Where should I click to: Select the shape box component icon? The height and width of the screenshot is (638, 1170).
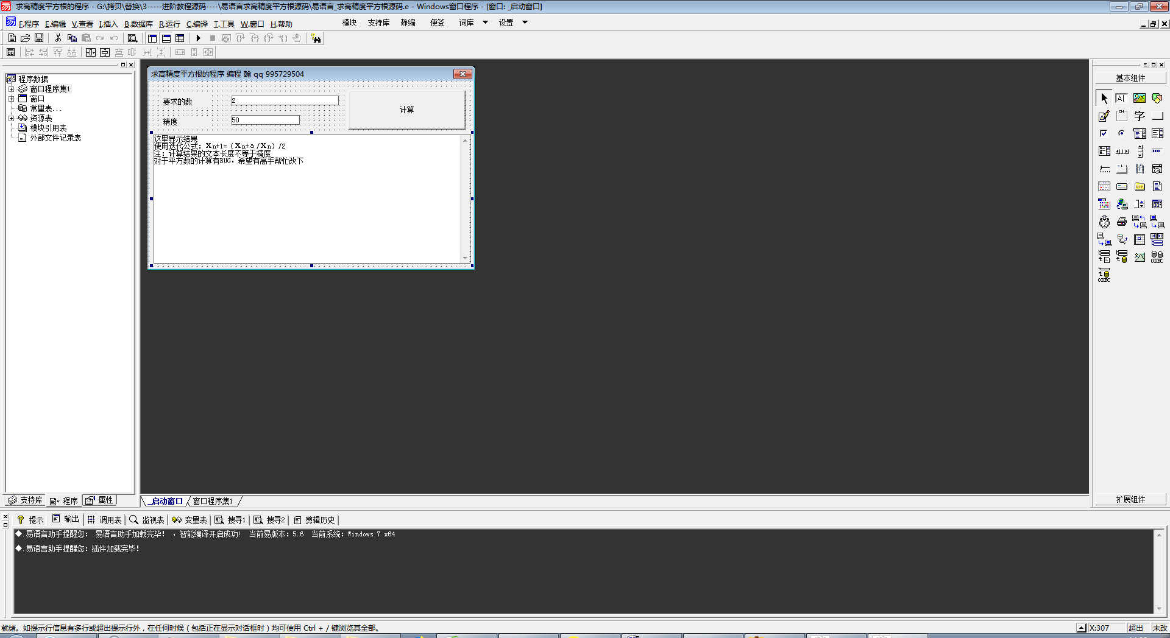pos(1157,98)
